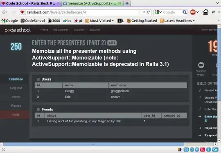Open the dropdown arrow after the pin icon

pos(219,12)
